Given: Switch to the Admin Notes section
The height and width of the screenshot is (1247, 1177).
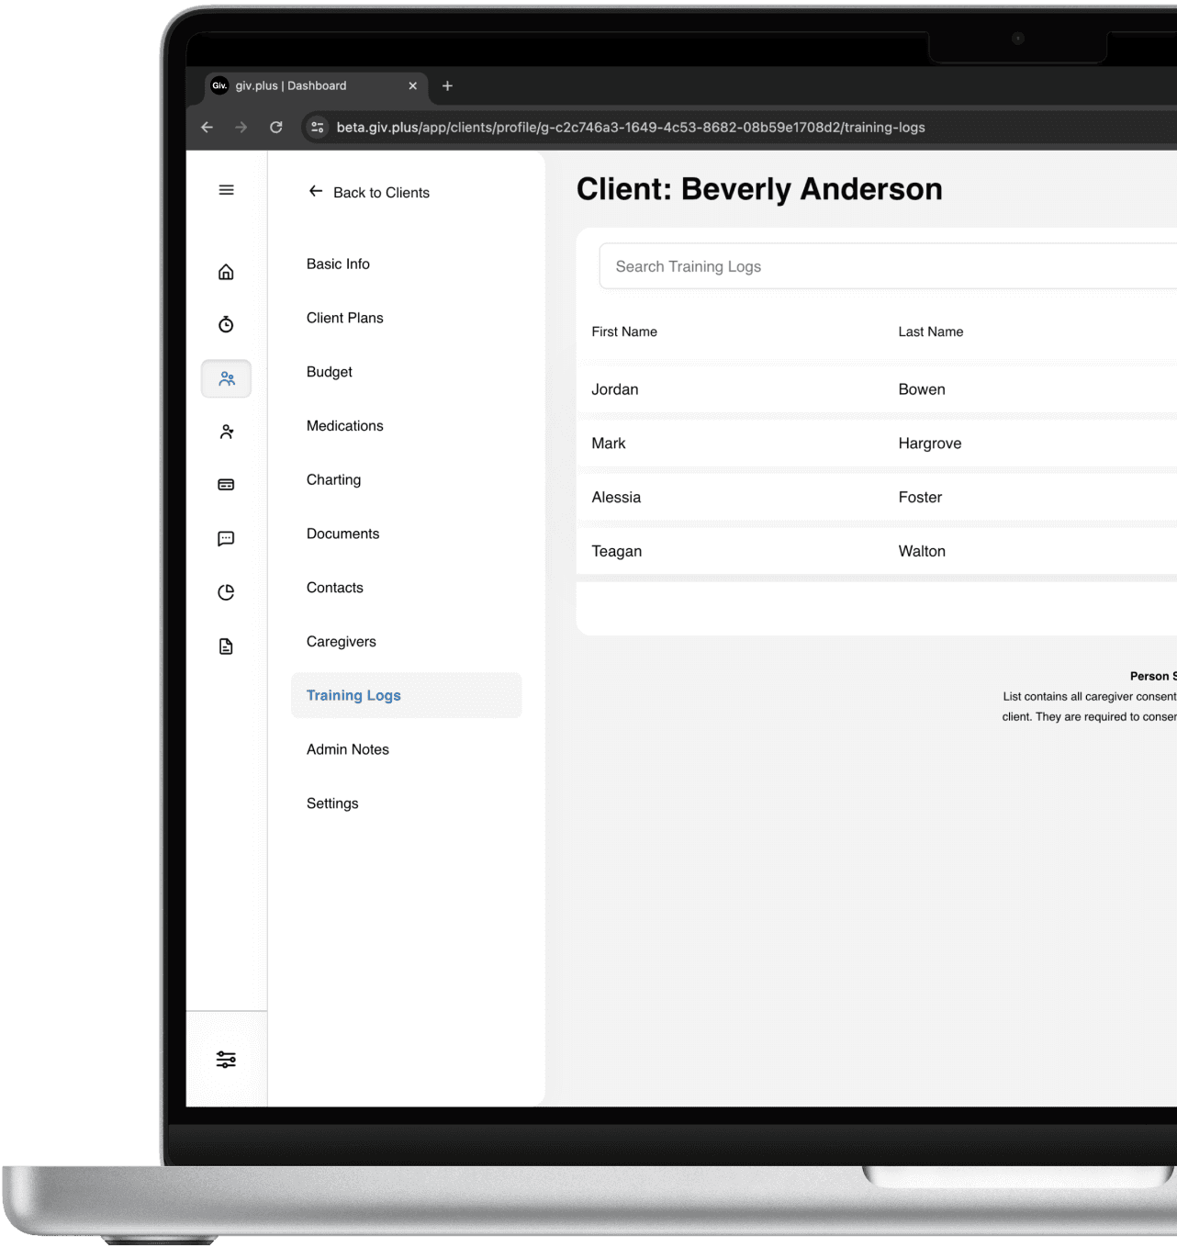Looking at the screenshot, I should click(x=347, y=749).
